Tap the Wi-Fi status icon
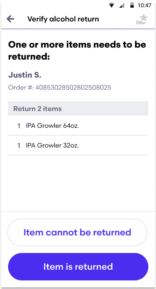The width and height of the screenshot is (156, 289). (x=112, y=5)
